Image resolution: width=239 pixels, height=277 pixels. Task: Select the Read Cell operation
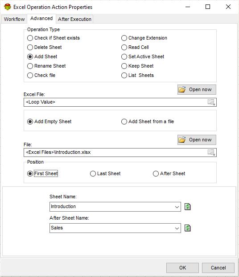point(135,47)
